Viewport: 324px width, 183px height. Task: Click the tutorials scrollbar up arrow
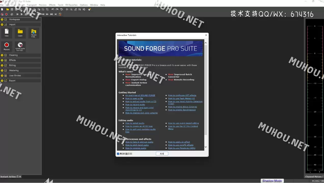point(206,43)
